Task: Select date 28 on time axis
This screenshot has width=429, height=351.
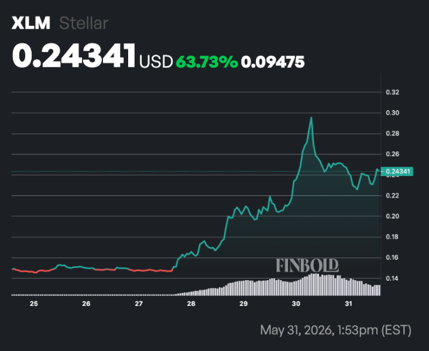Action: [x=191, y=304]
